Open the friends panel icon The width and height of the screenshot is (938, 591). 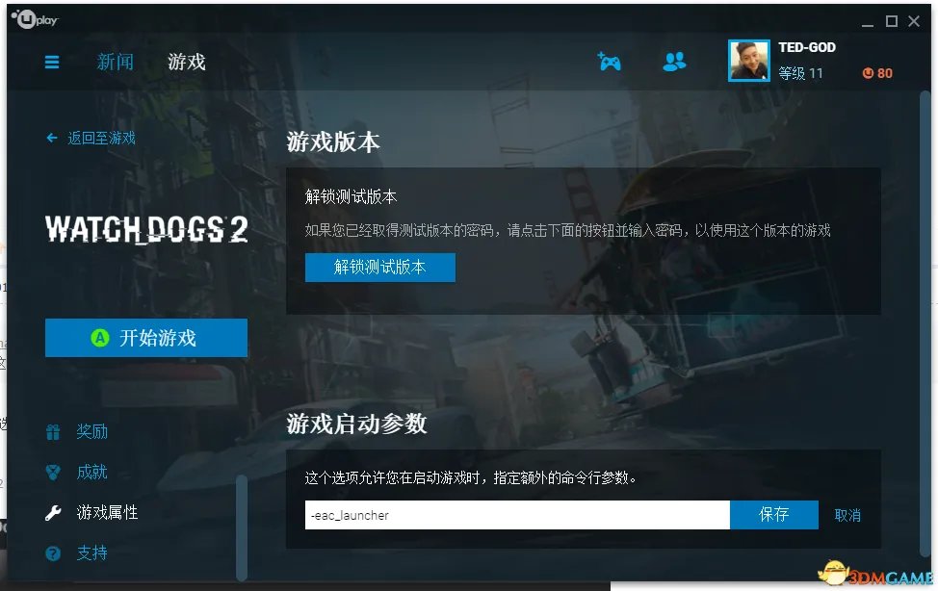click(x=674, y=62)
